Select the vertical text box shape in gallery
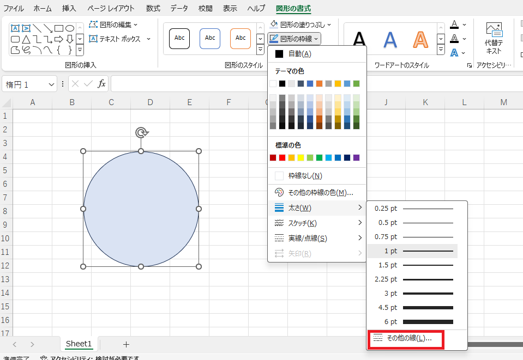This screenshot has width=523, height=360. pos(26,28)
